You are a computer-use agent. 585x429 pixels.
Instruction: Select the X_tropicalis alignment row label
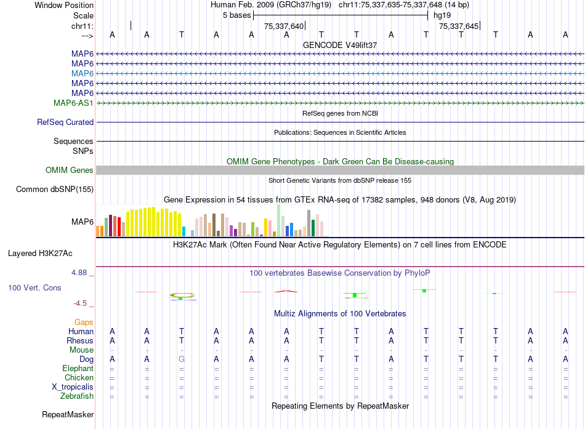tap(73, 387)
